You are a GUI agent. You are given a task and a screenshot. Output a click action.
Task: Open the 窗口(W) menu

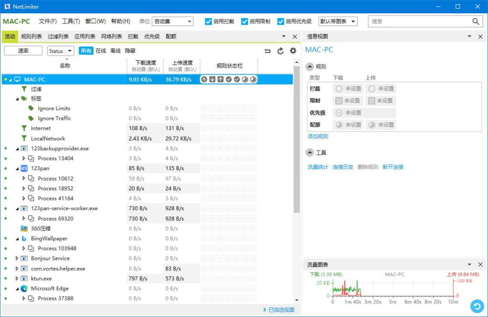pyautogui.click(x=95, y=21)
